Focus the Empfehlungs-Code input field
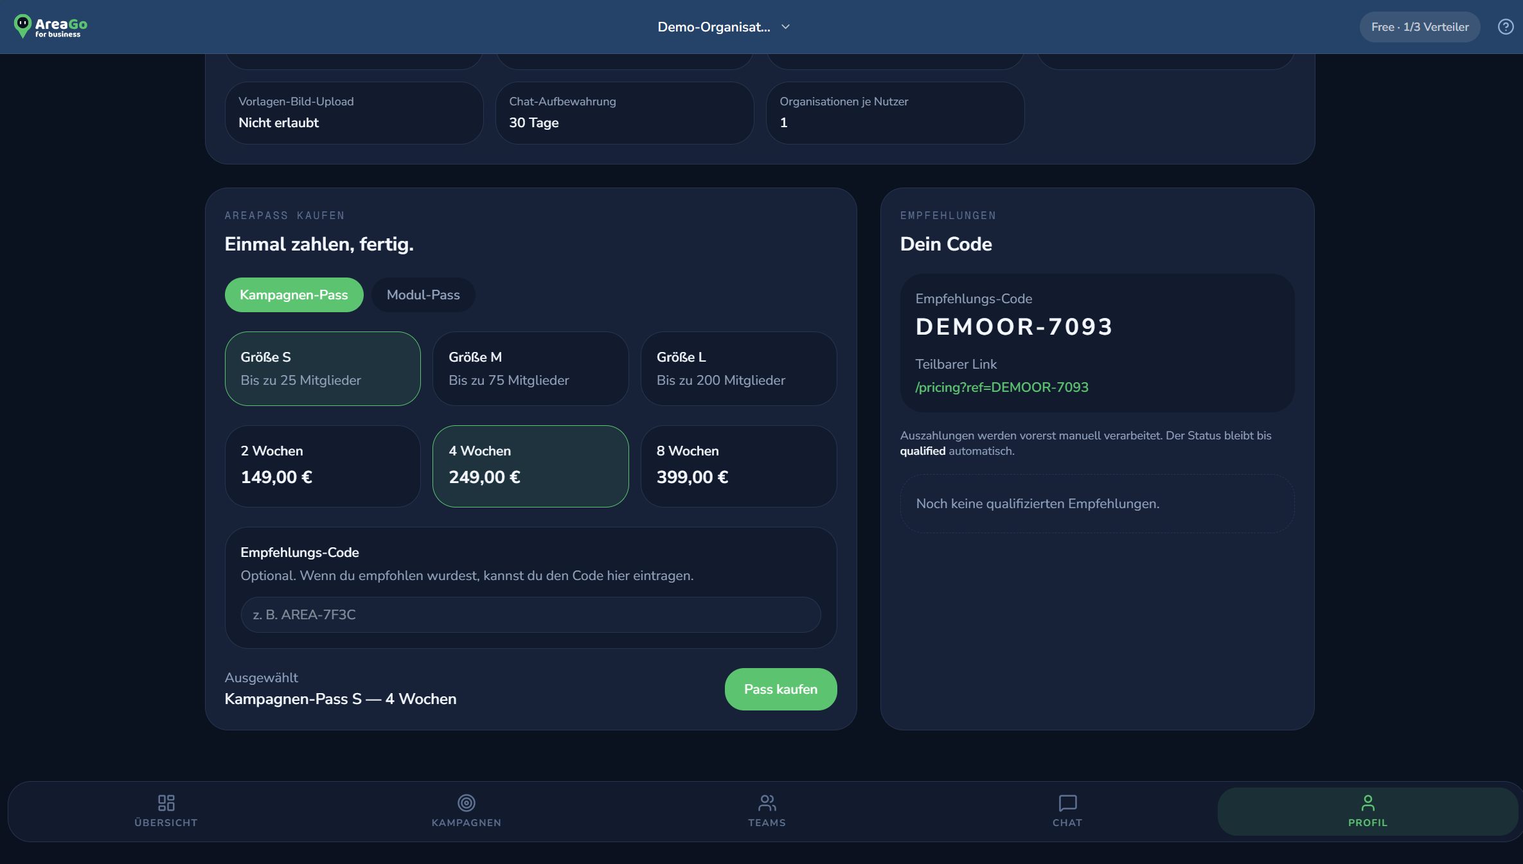The height and width of the screenshot is (864, 1523). click(531, 615)
